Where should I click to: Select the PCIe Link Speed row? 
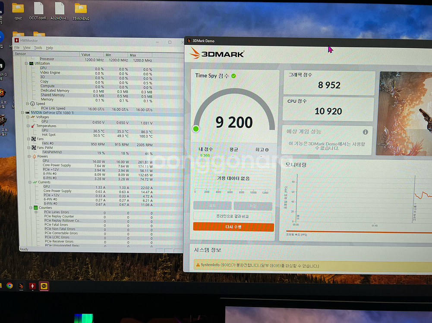click(98, 109)
